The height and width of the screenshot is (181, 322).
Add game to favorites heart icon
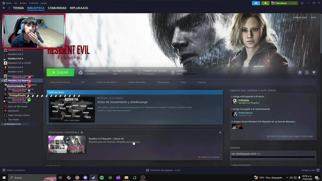point(314,72)
